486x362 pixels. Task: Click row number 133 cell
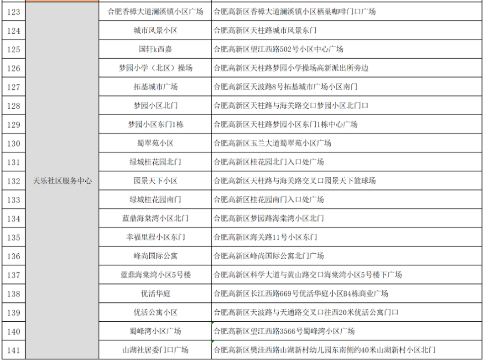click(x=14, y=199)
